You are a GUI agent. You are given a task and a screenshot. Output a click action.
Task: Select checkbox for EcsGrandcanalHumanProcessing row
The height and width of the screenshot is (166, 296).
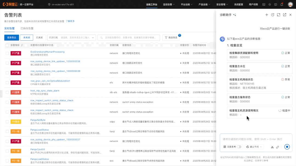pyautogui.click(x=7, y=54)
